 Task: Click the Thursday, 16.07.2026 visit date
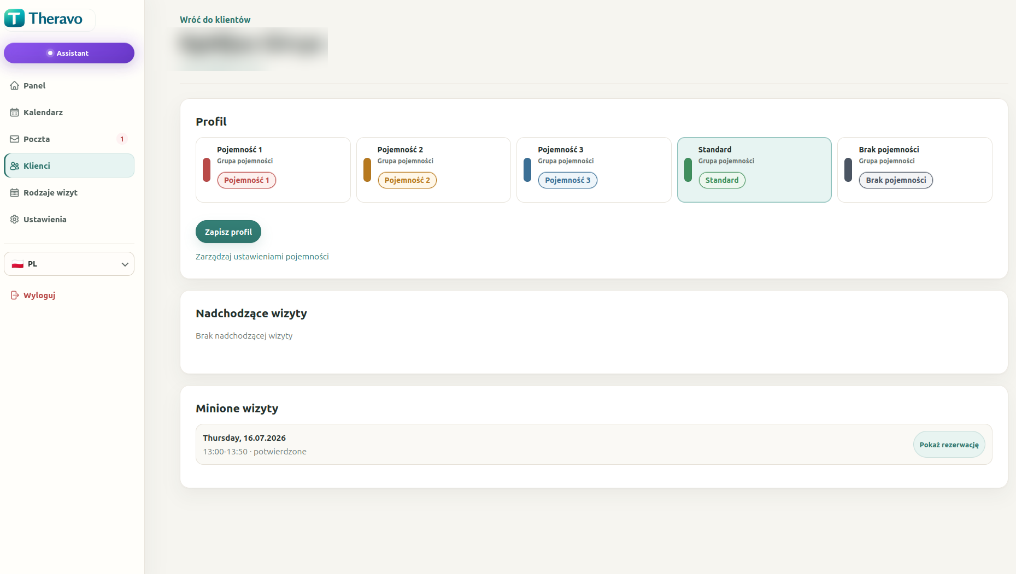click(244, 438)
